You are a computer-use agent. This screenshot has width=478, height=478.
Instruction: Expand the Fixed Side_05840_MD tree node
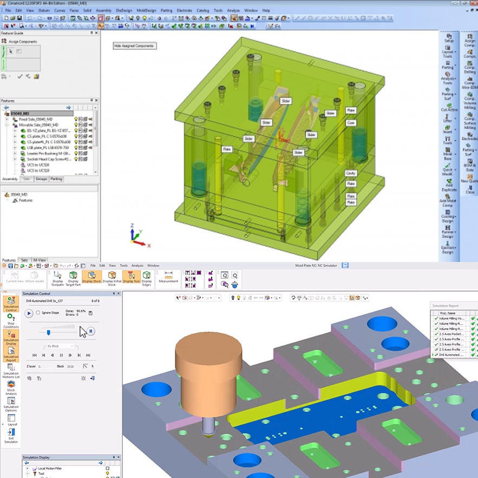6,119
